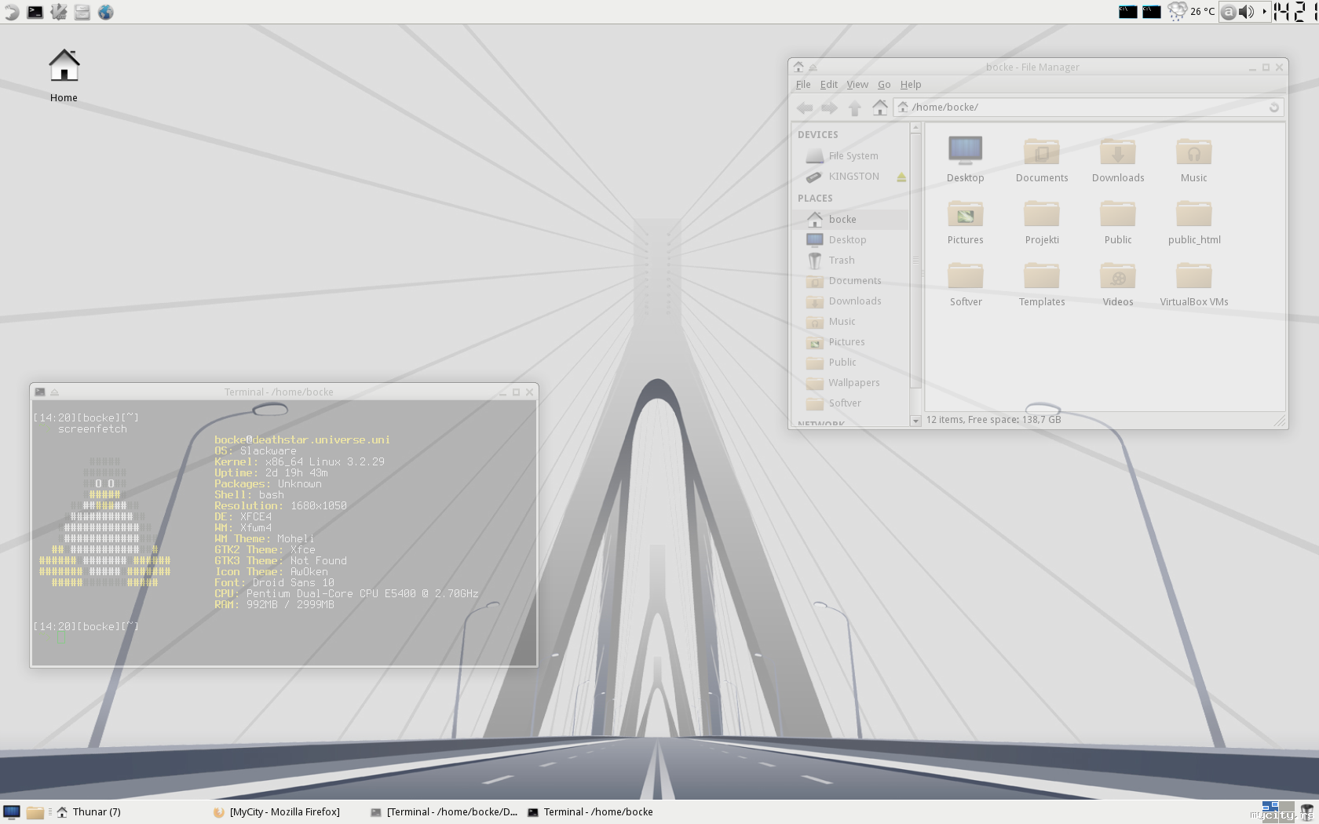
Task: Expand the hidden tray icons arrow
Action: pos(1263,12)
